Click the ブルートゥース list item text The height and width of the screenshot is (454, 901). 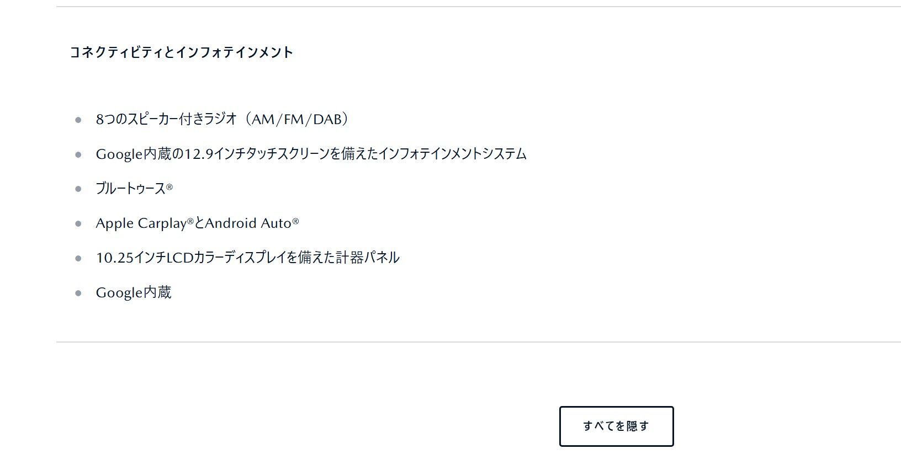coord(130,189)
